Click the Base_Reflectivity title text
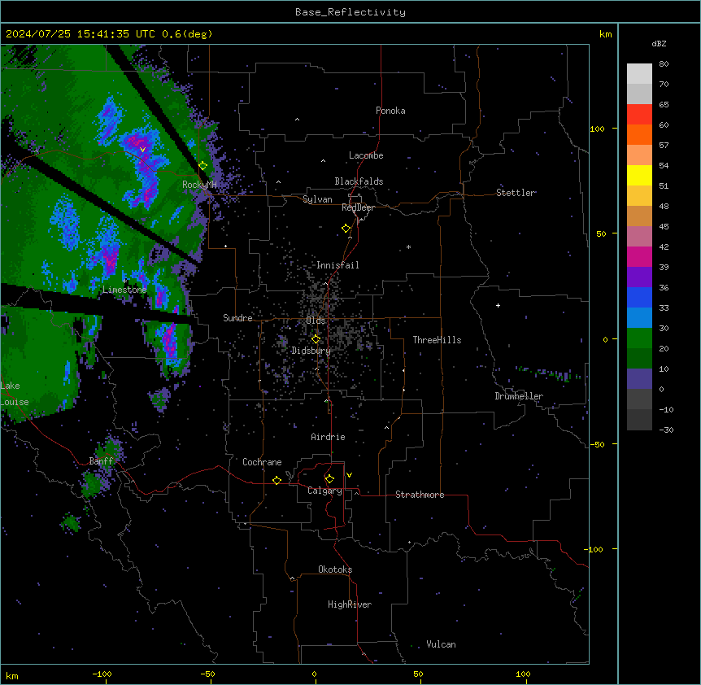Viewport: 701px width, 685px height. tap(350, 12)
